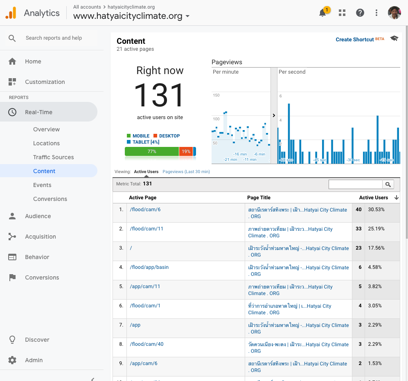
Task: Expand the account selector dropdown arrow
Action: (187, 16)
